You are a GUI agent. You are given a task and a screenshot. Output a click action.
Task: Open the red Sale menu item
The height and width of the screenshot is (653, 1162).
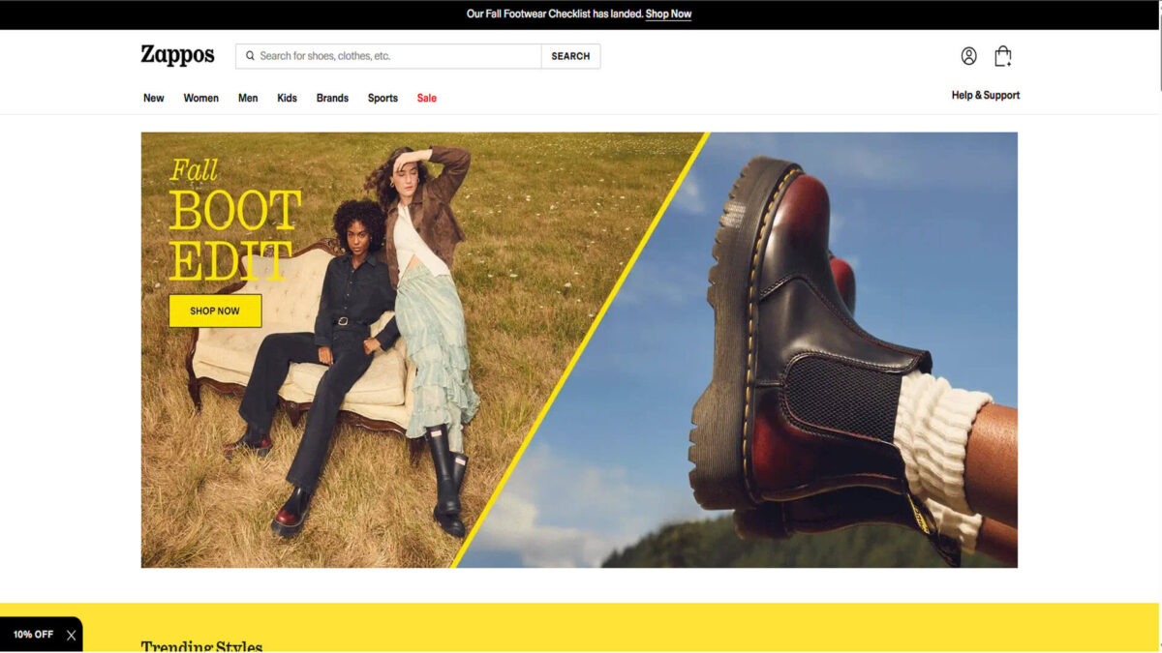tap(427, 98)
